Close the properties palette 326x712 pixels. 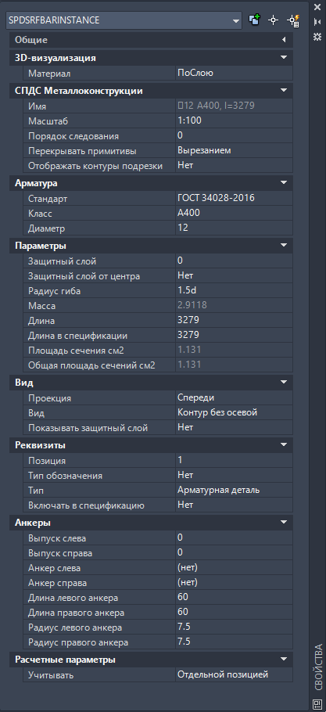(x=317, y=7)
